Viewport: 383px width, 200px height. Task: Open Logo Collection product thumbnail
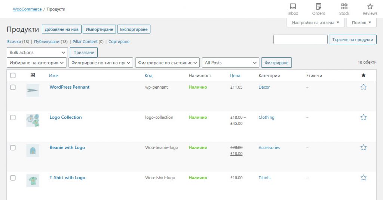pos(33,120)
